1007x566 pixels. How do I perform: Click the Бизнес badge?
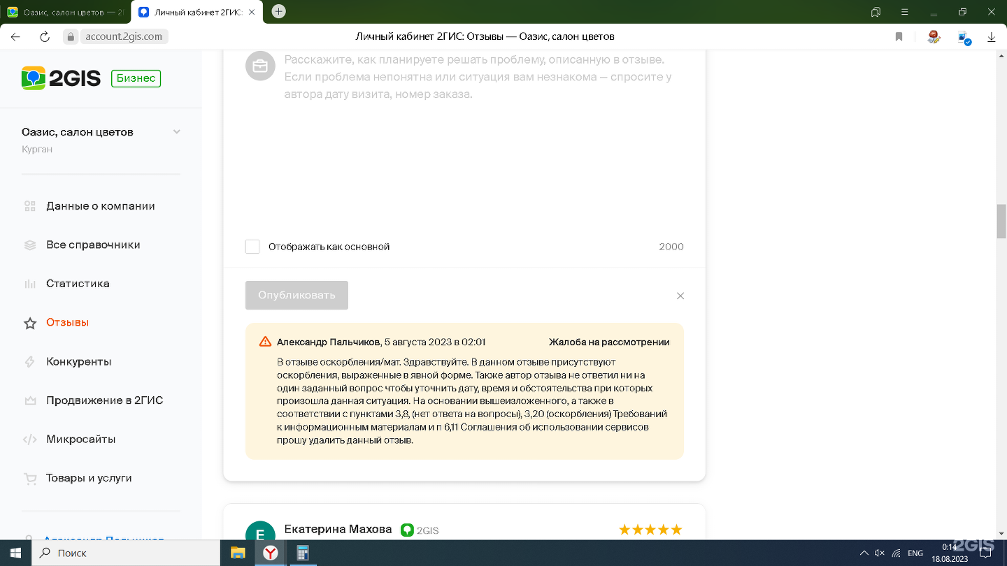click(x=136, y=78)
